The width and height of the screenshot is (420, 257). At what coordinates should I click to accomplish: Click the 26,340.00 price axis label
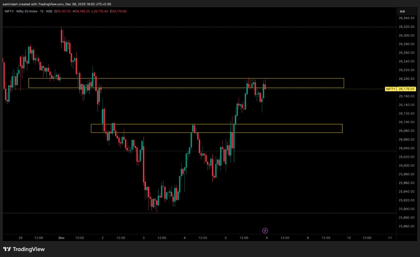pyautogui.click(x=406, y=18)
